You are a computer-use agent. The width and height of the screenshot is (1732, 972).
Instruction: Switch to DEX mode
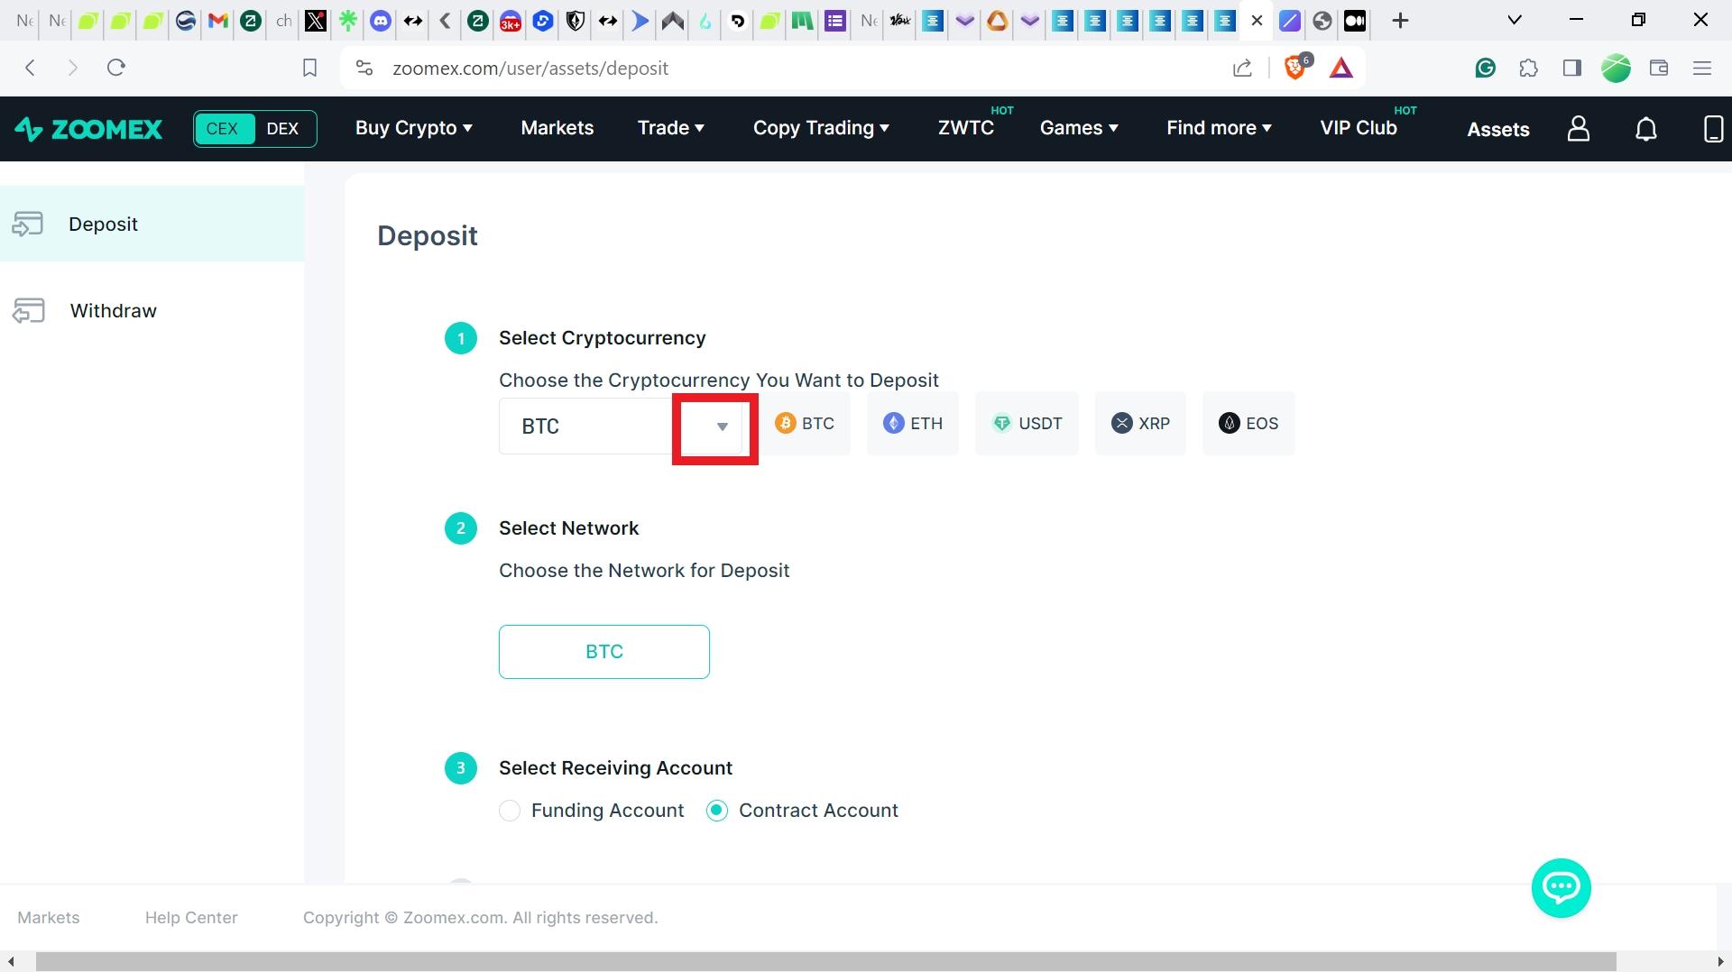(283, 129)
